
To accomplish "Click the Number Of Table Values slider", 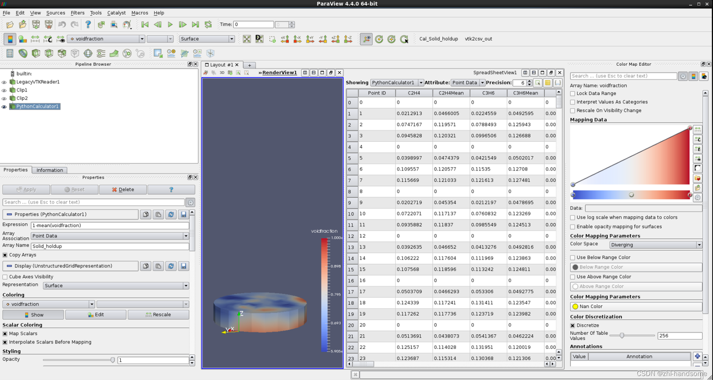I will (622, 336).
